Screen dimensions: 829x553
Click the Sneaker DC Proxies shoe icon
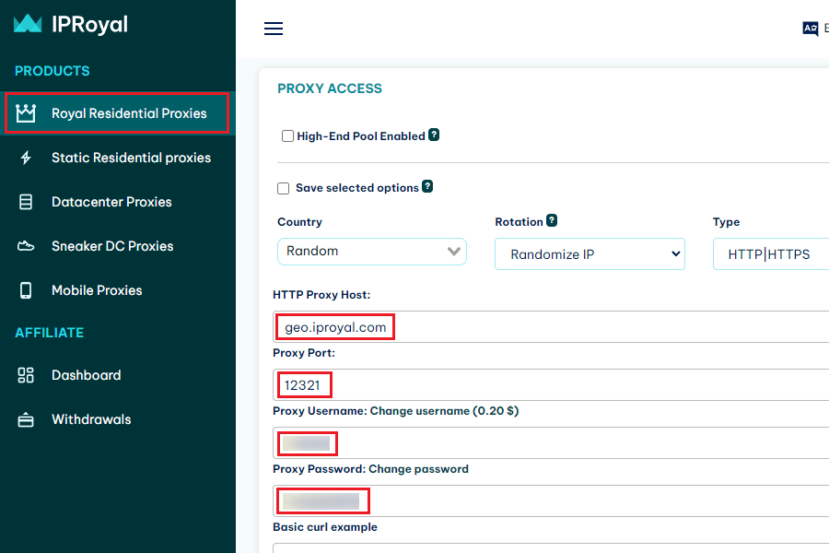pos(26,246)
